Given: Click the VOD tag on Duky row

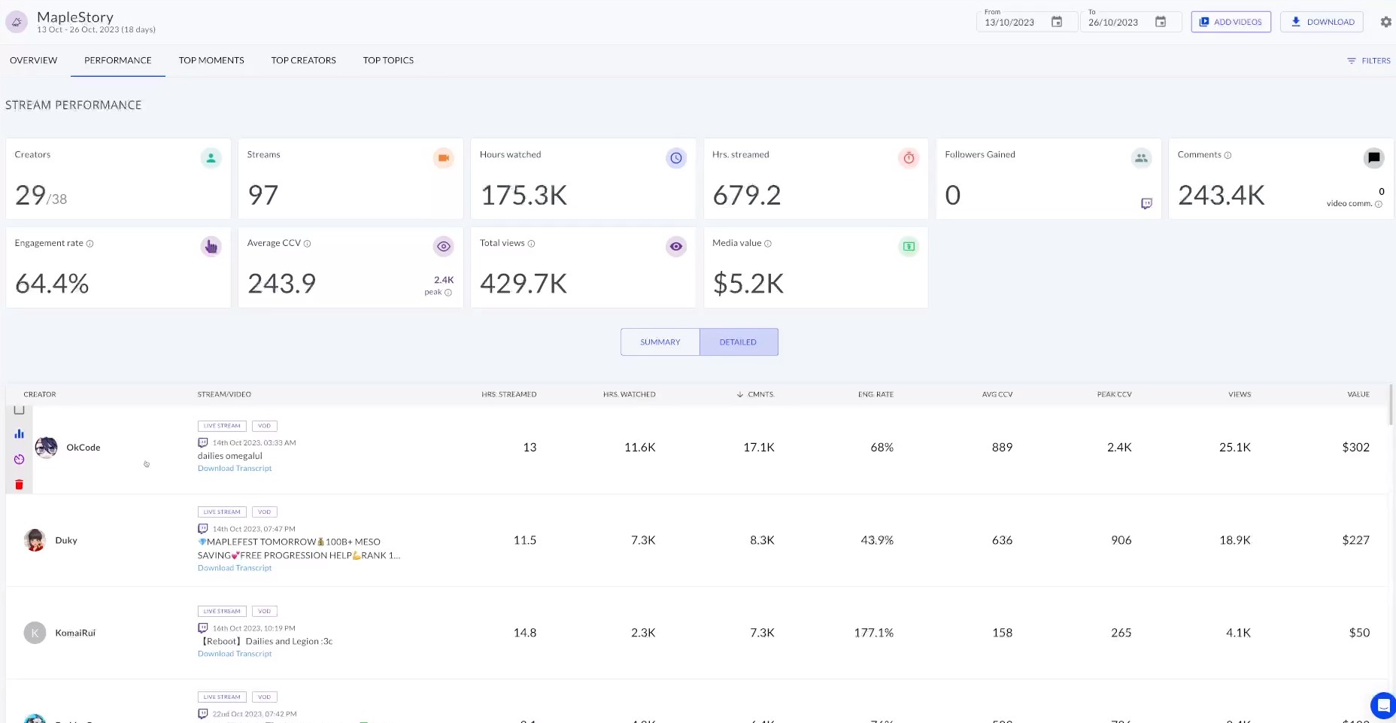Looking at the screenshot, I should (x=265, y=512).
